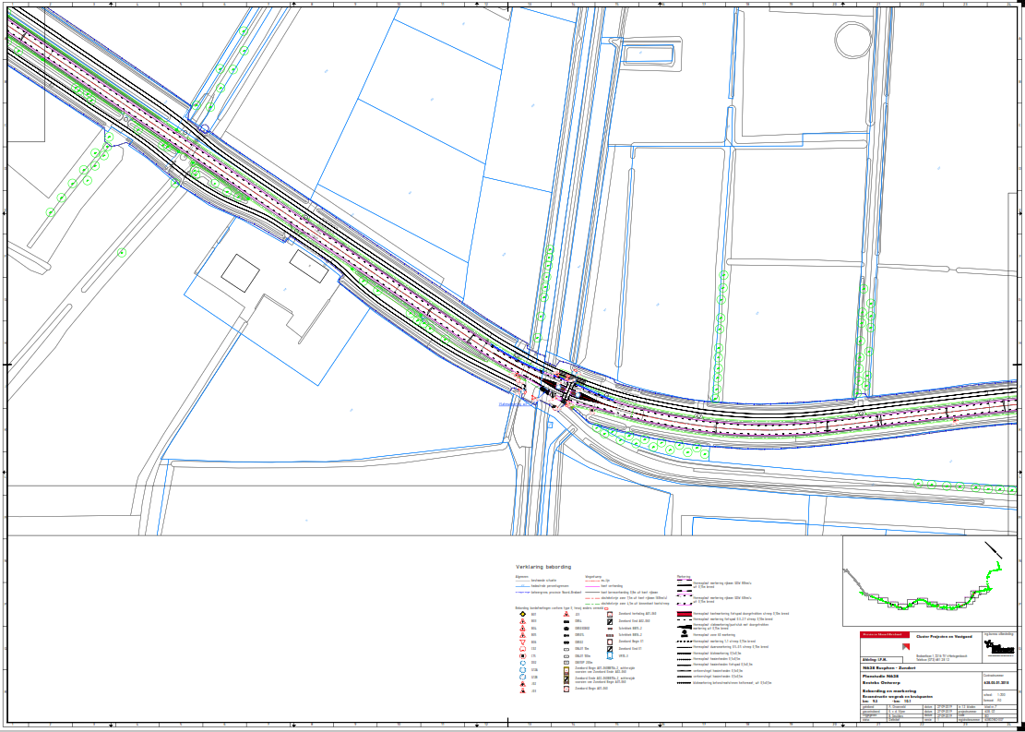Screen dimensions: 1025x732
Task: Click the blue VR10.3 sign symbol in legend
Action: point(611,657)
